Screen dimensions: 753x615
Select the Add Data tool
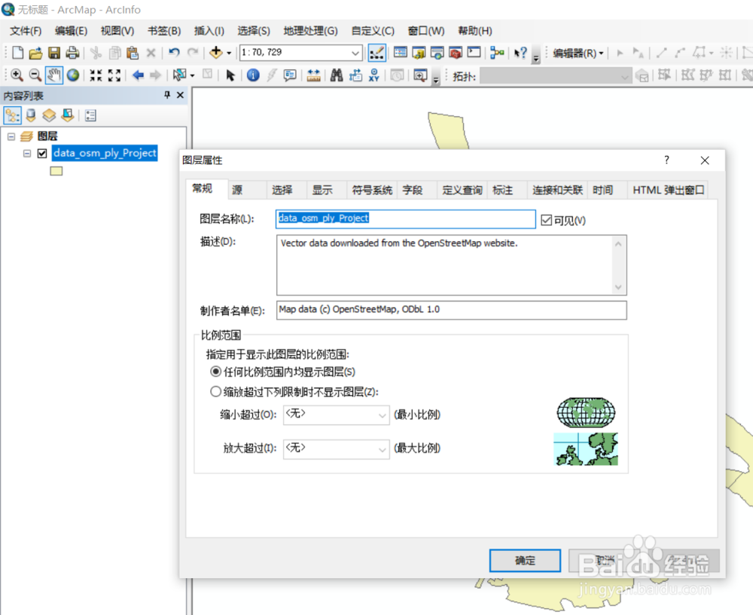point(217,53)
